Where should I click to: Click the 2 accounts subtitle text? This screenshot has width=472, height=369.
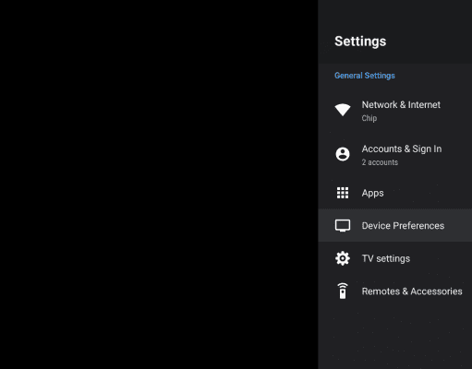(380, 162)
